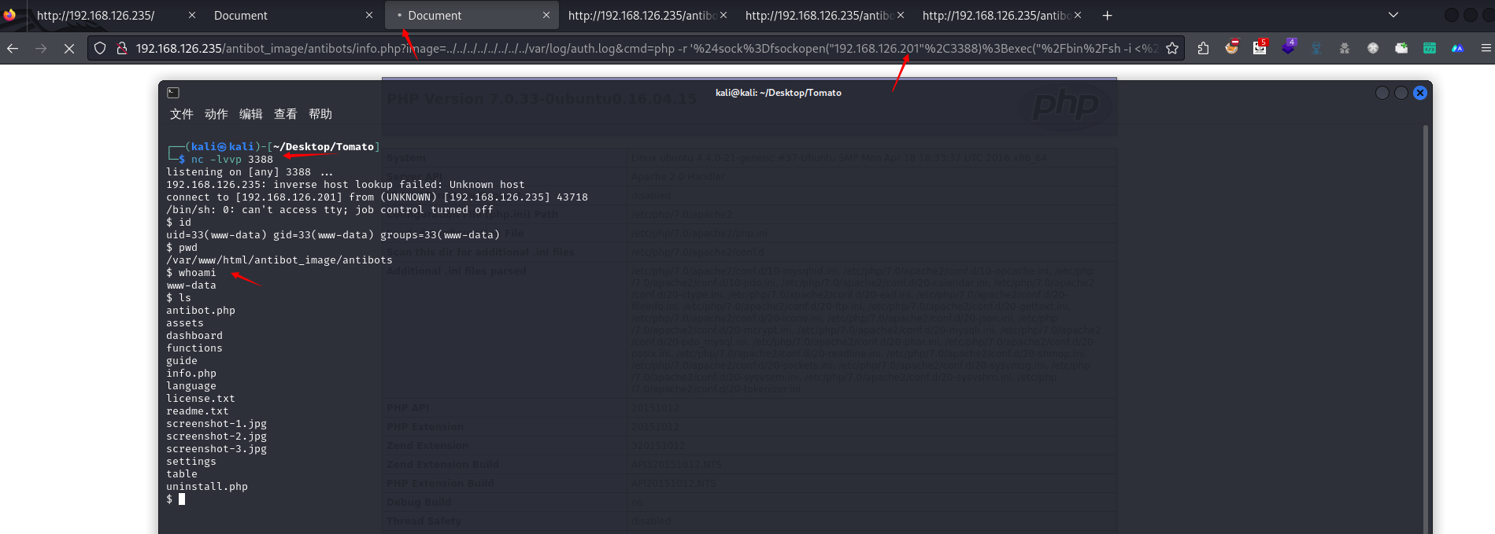Open the terminal 文件 menu

182,114
